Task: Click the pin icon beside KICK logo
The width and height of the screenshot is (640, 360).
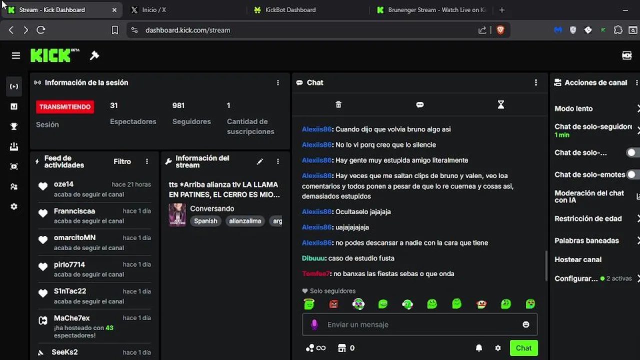Action: click(94, 55)
